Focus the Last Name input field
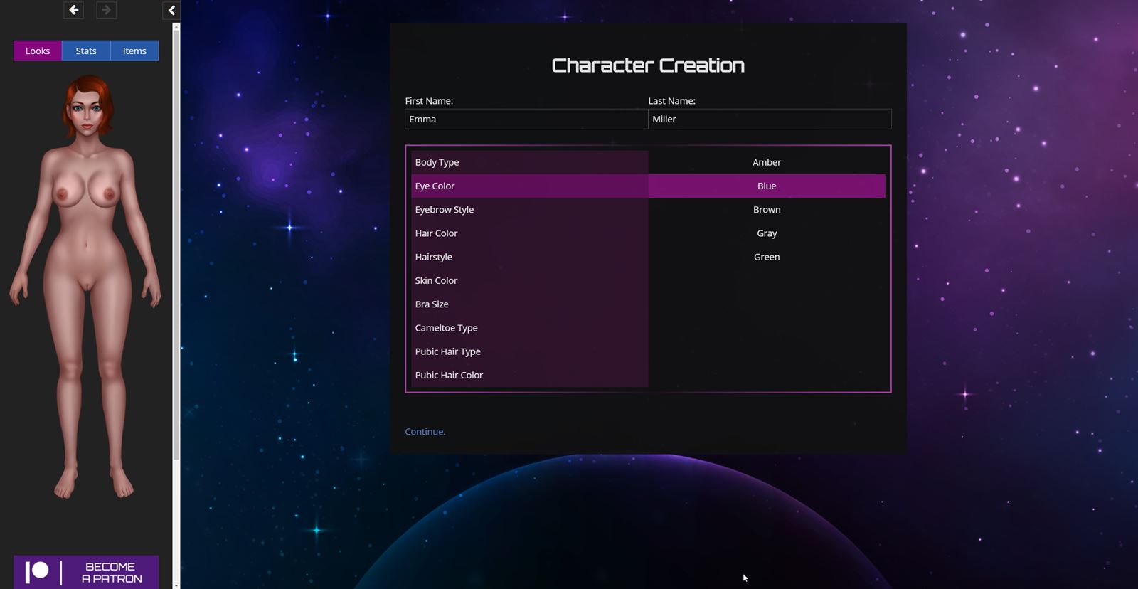The width and height of the screenshot is (1138, 589). click(x=770, y=119)
